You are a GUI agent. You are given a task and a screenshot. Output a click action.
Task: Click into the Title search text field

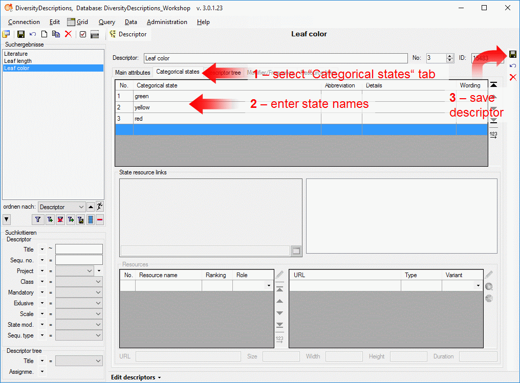click(79, 249)
